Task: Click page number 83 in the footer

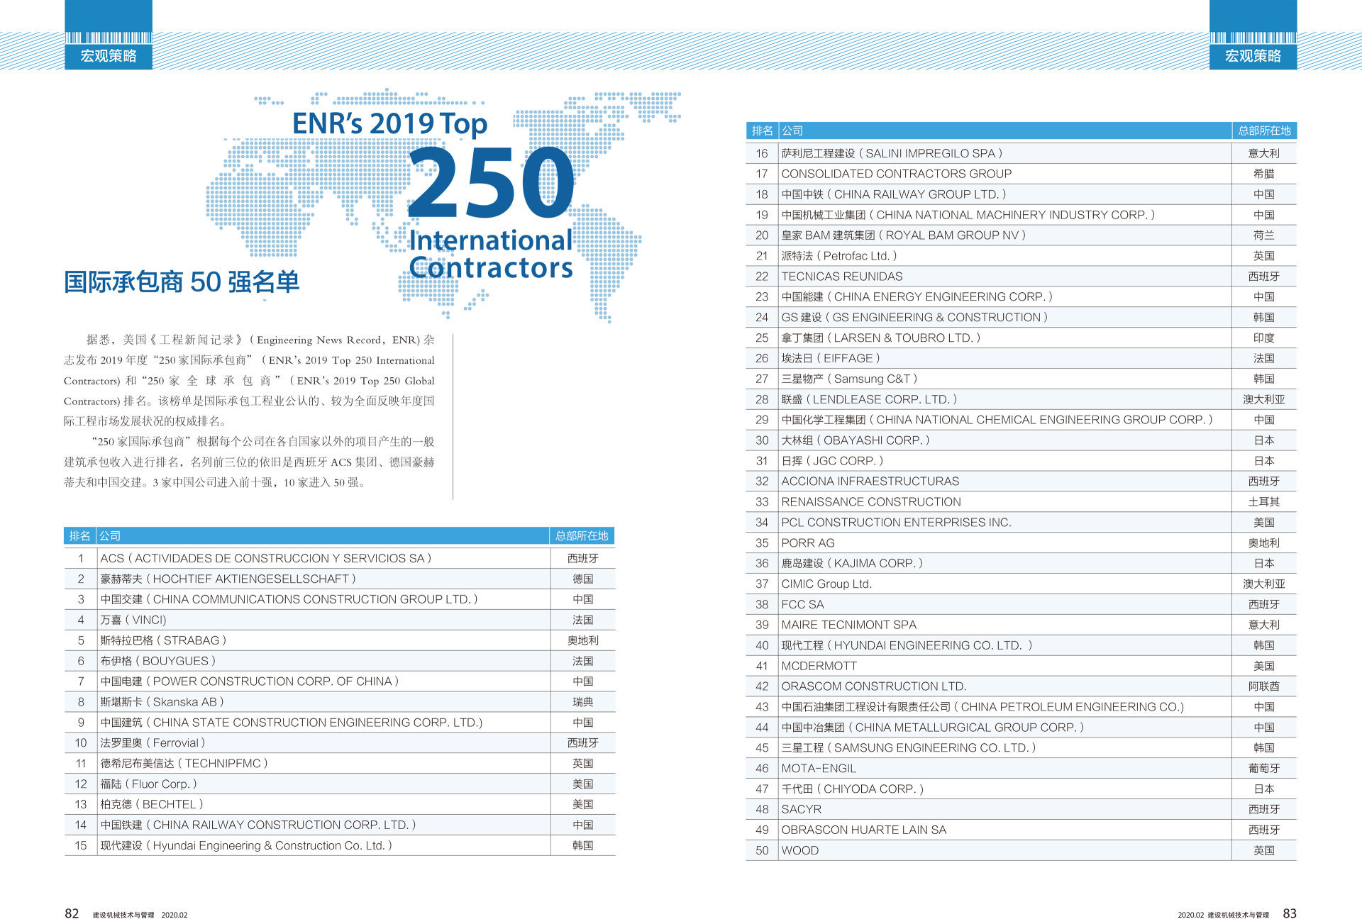Action: click(x=1289, y=914)
